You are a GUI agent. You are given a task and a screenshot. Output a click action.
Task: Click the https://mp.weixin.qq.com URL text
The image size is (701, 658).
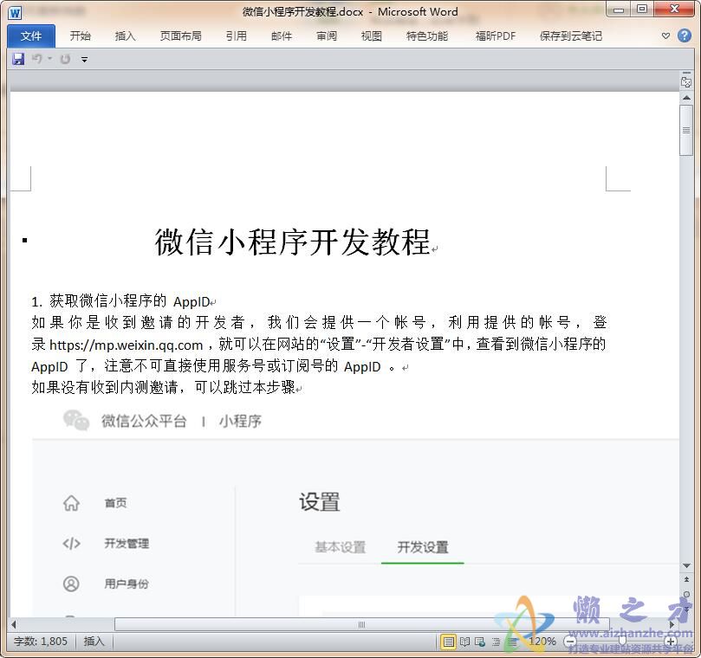[126, 345]
